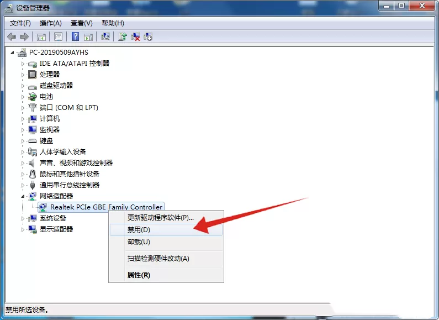Click the Realtek PCIe GBE adapter icon
Viewport: 439px width, 320px height.
[43, 207]
